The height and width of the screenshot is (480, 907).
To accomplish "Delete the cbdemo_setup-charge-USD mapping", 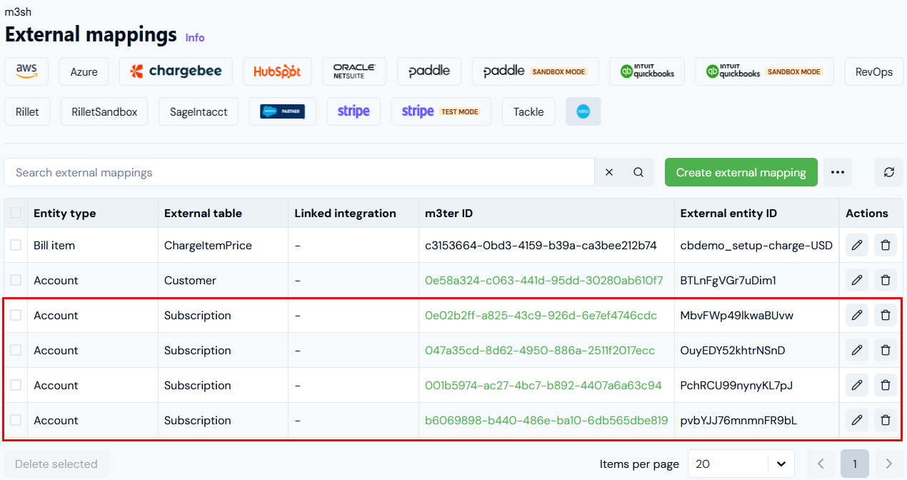I will pyautogui.click(x=886, y=245).
